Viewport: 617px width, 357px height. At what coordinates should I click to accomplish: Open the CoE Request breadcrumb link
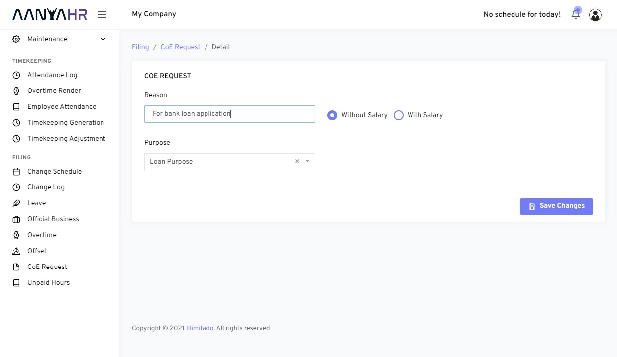click(x=180, y=47)
